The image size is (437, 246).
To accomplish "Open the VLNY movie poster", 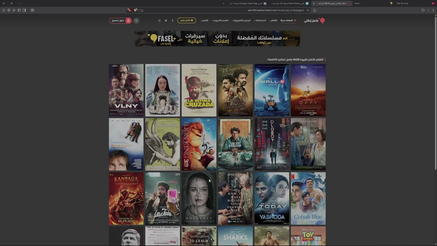I will (x=126, y=90).
